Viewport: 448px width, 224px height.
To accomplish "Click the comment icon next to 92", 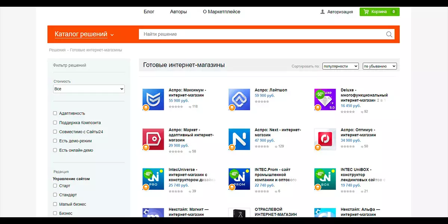I will (361, 112).
